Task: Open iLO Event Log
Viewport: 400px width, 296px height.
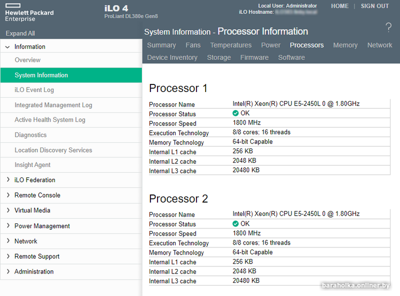Action: click(71, 90)
